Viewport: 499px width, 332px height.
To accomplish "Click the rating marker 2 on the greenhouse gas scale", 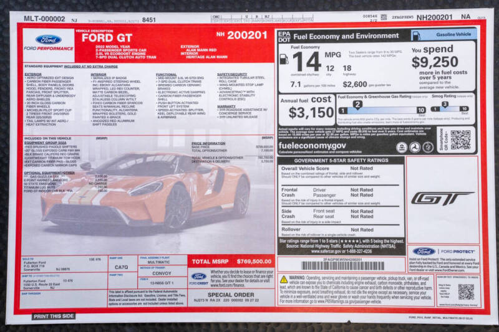I will [357, 105].
